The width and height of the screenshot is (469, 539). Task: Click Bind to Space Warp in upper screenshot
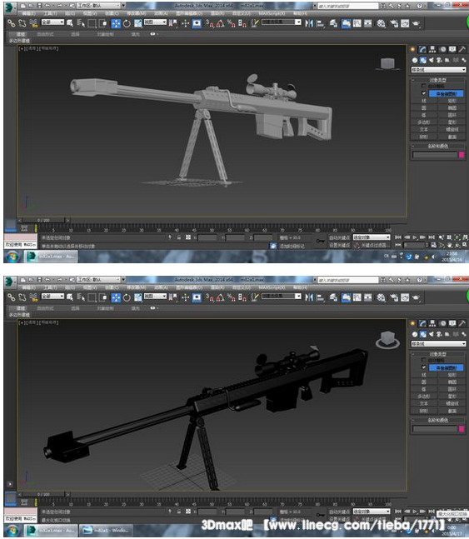click(x=33, y=23)
